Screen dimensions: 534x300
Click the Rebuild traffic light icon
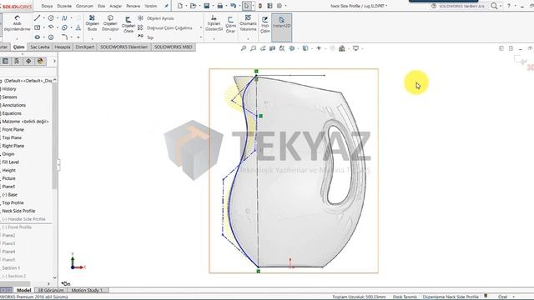[x=260, y=6]
